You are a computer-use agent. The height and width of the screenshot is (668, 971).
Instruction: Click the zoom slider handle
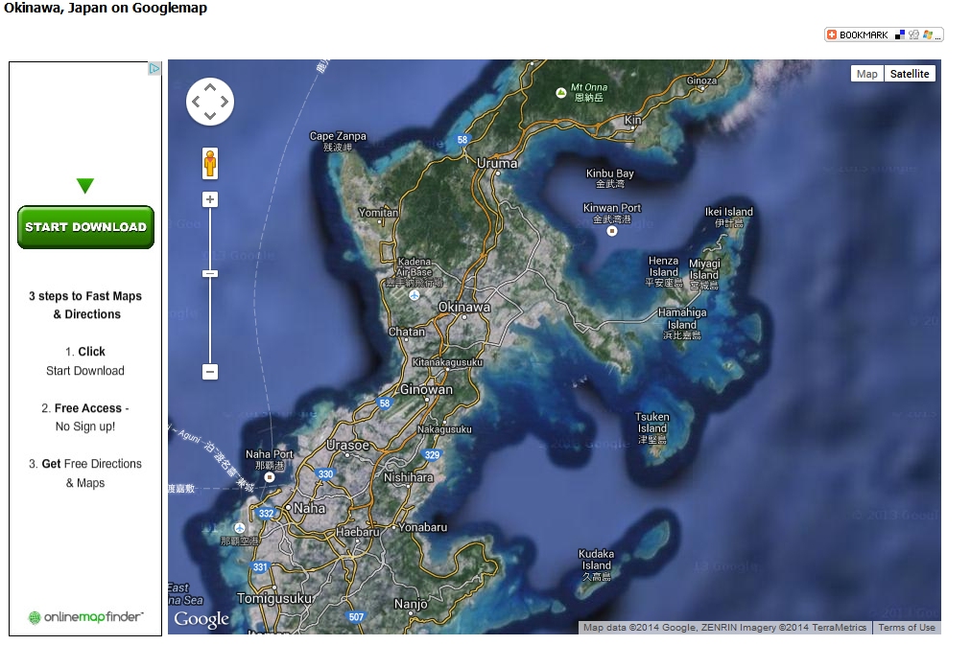(x=210, y=273)
